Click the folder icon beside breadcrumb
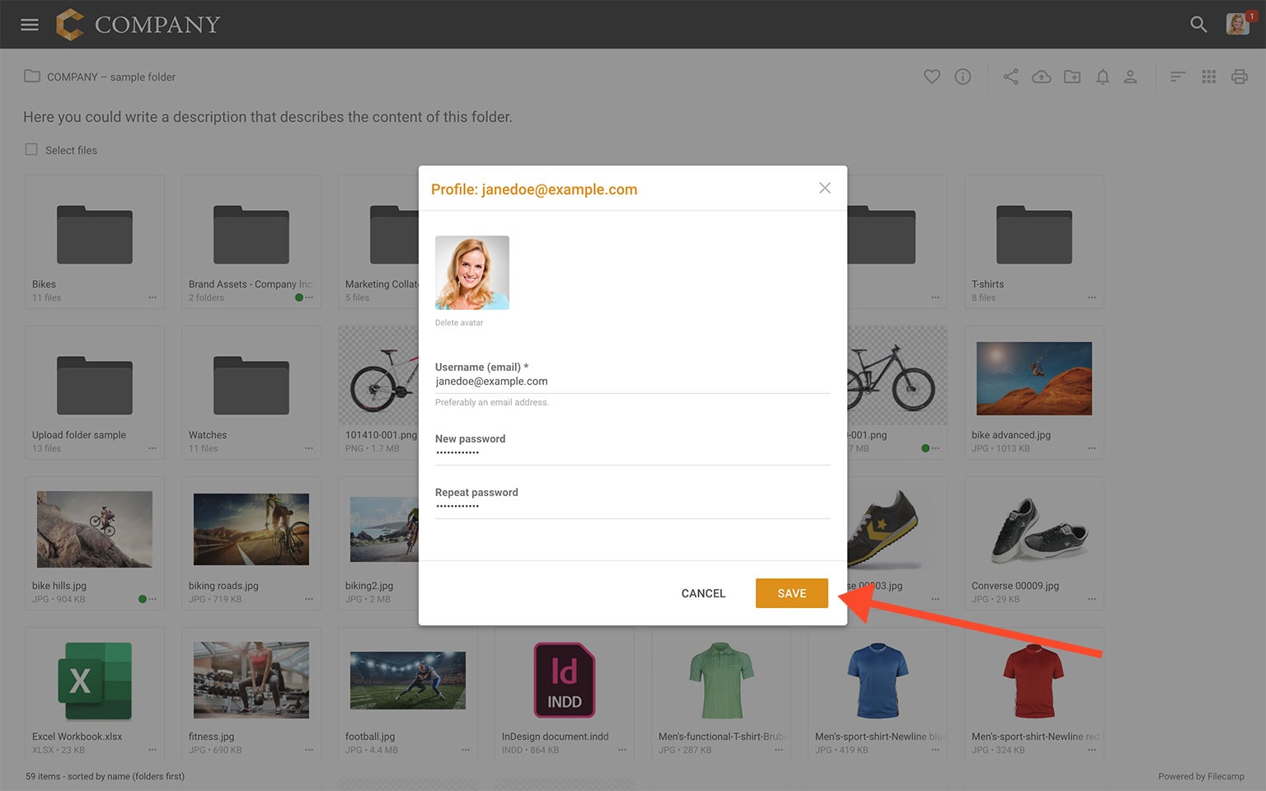 [x=32, y=76]
